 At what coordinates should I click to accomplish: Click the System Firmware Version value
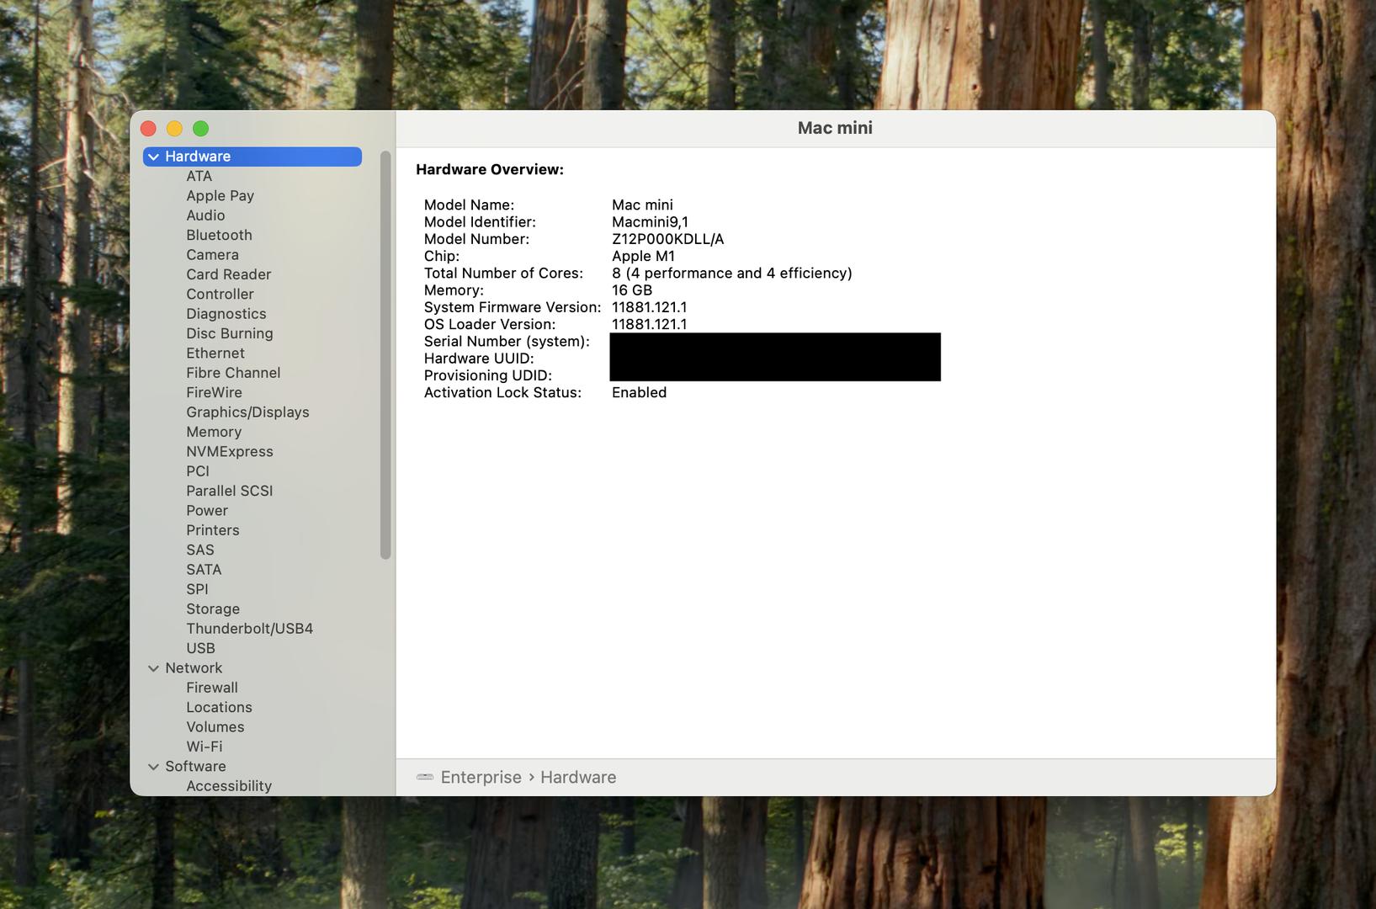tap(649, 307)
